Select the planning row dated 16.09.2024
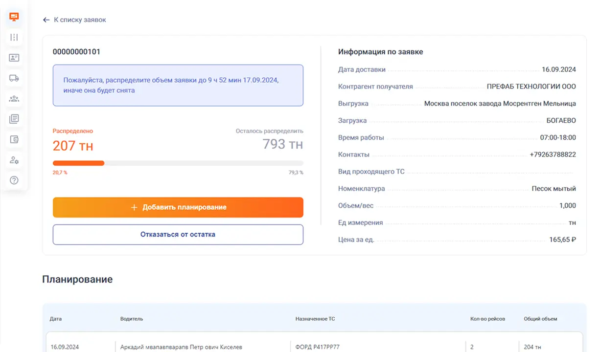The width and height of the screenshot is (600, 352). [314, 346]
